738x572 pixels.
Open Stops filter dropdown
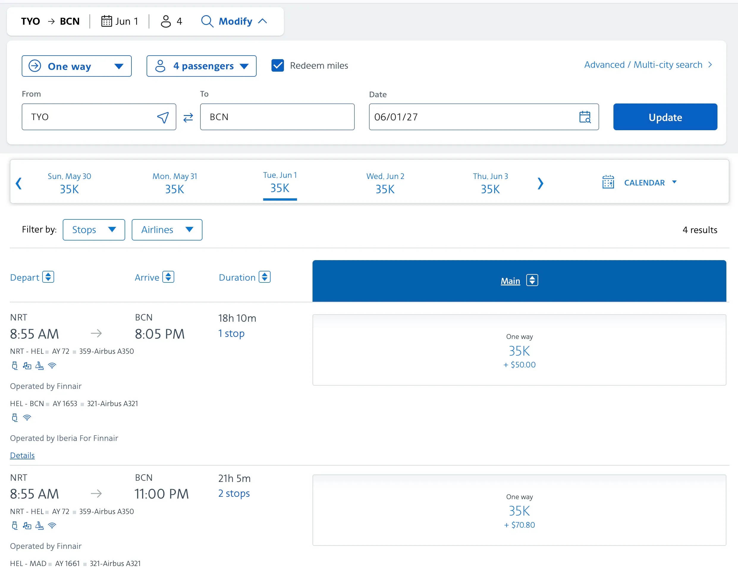pyautogui.click(x=94, y=230)
